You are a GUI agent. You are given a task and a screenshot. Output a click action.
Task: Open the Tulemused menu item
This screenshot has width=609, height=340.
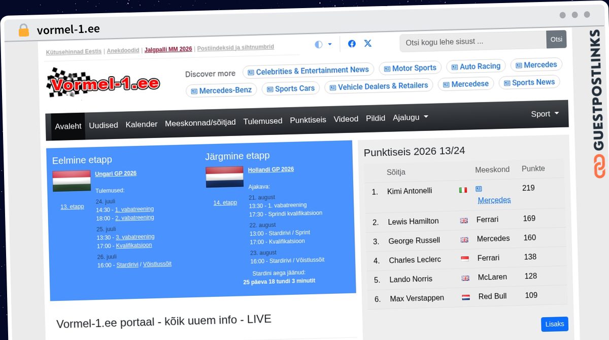pyautogui.click(x=263, y=121)
